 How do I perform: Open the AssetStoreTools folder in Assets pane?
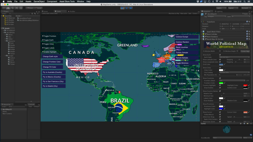(24, 18)
